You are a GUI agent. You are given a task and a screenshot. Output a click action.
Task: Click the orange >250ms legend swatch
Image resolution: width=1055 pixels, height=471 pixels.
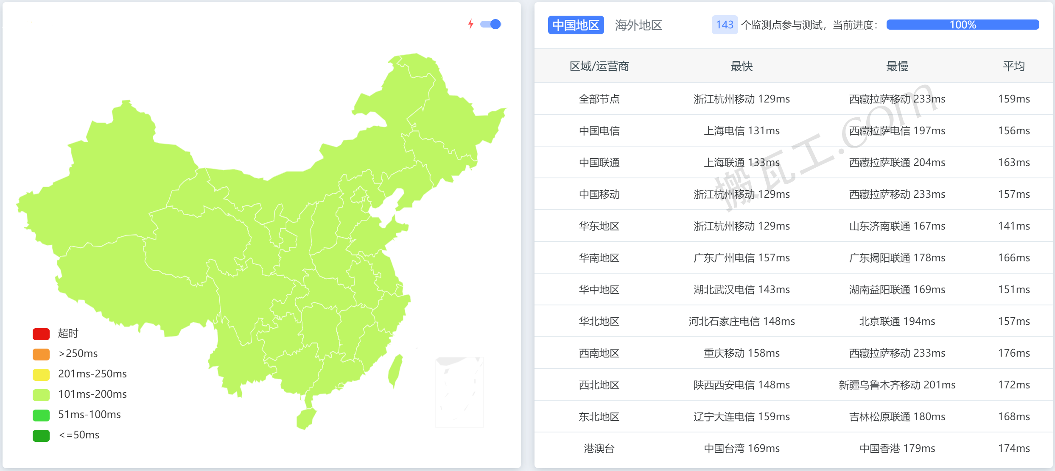tap(41, 354)
